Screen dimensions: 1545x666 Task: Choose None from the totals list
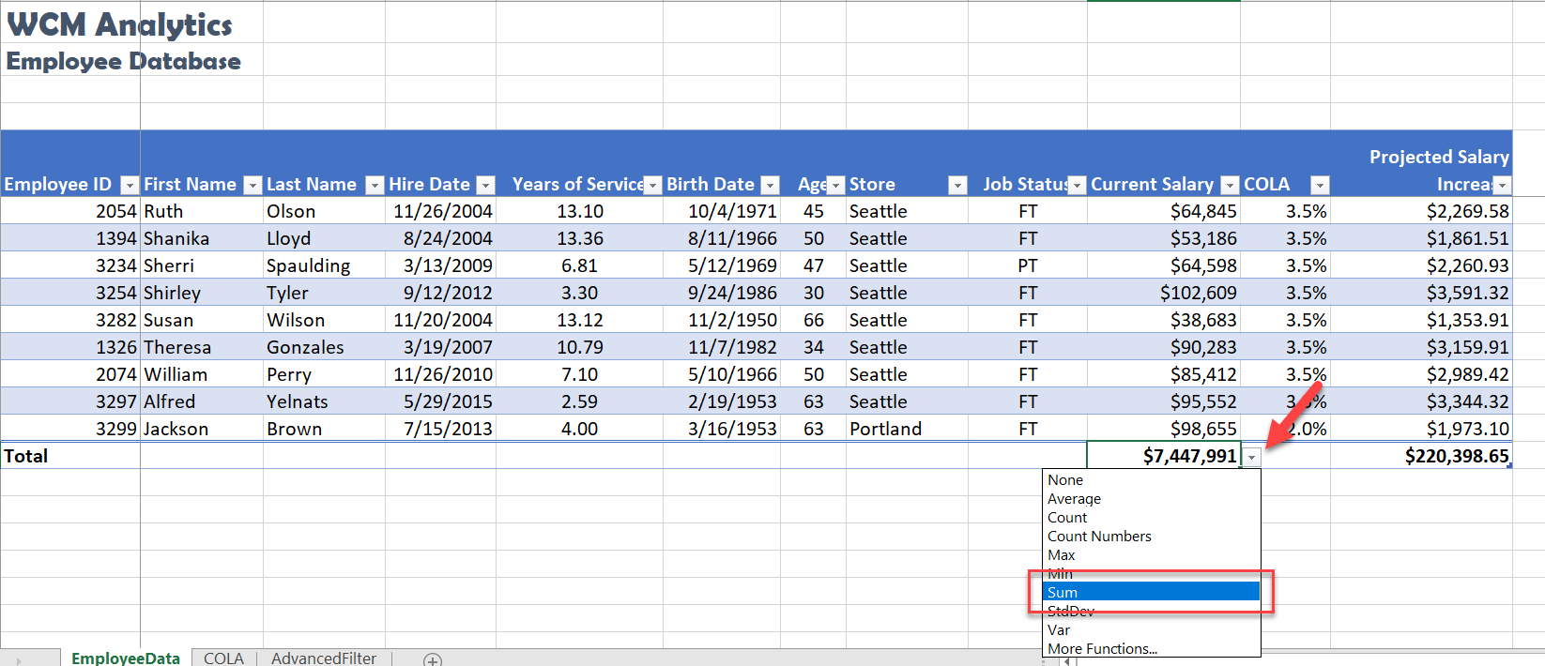[x=1152, y=479]
